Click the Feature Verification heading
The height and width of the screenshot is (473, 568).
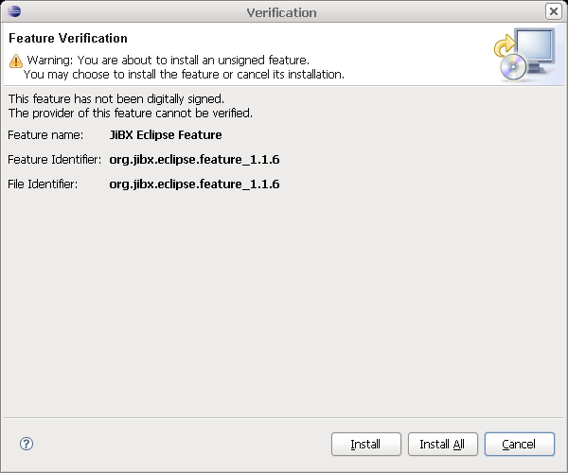pos(67,39)
